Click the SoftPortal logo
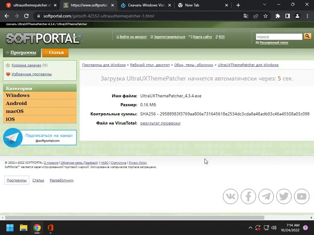The width and height of the screenshot is (314, 235). [44, 38]
